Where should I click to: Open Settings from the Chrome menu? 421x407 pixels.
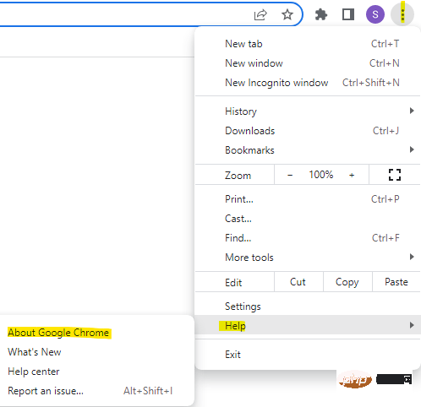[308, 307]
